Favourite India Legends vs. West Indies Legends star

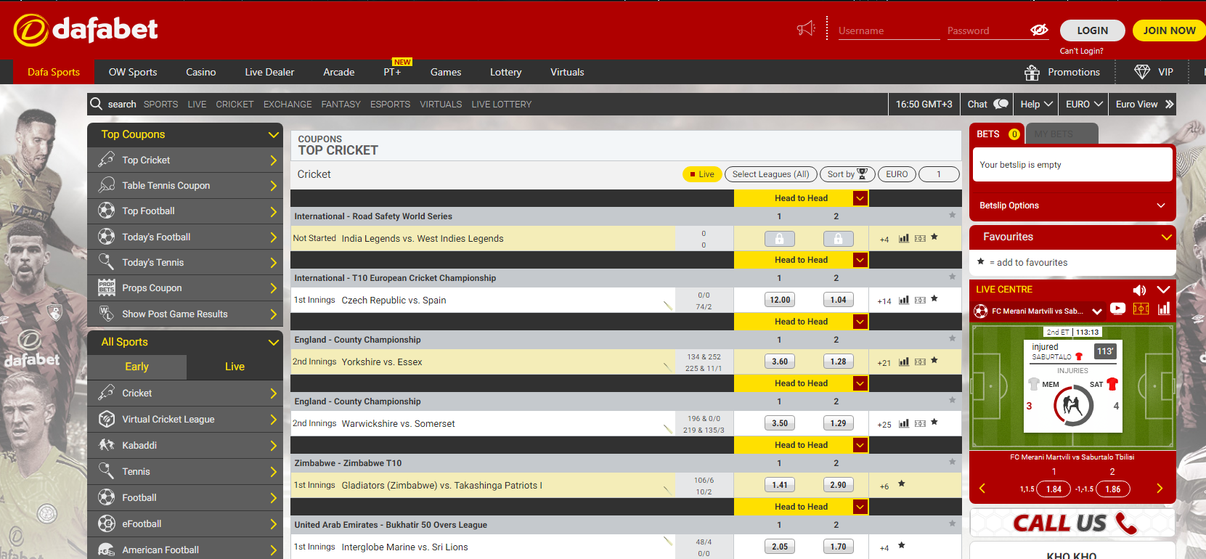tap(934, 237)
